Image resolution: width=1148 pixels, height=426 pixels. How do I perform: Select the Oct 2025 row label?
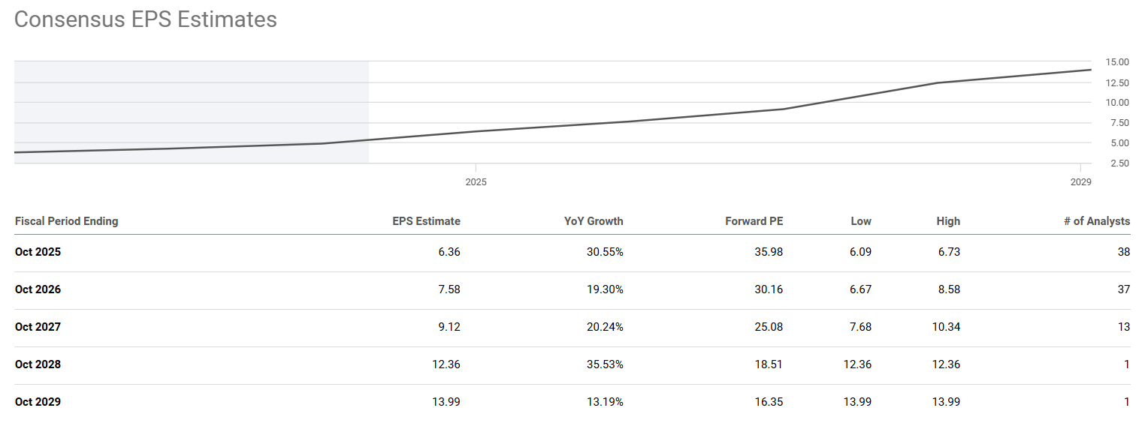(x=38, y=252)
